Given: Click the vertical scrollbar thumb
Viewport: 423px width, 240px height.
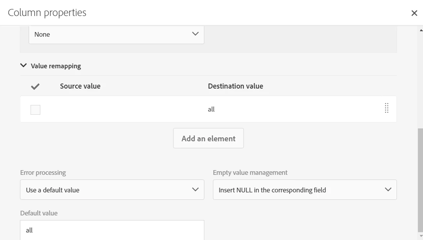Looking at the screenshot, I should pos(420,180).
